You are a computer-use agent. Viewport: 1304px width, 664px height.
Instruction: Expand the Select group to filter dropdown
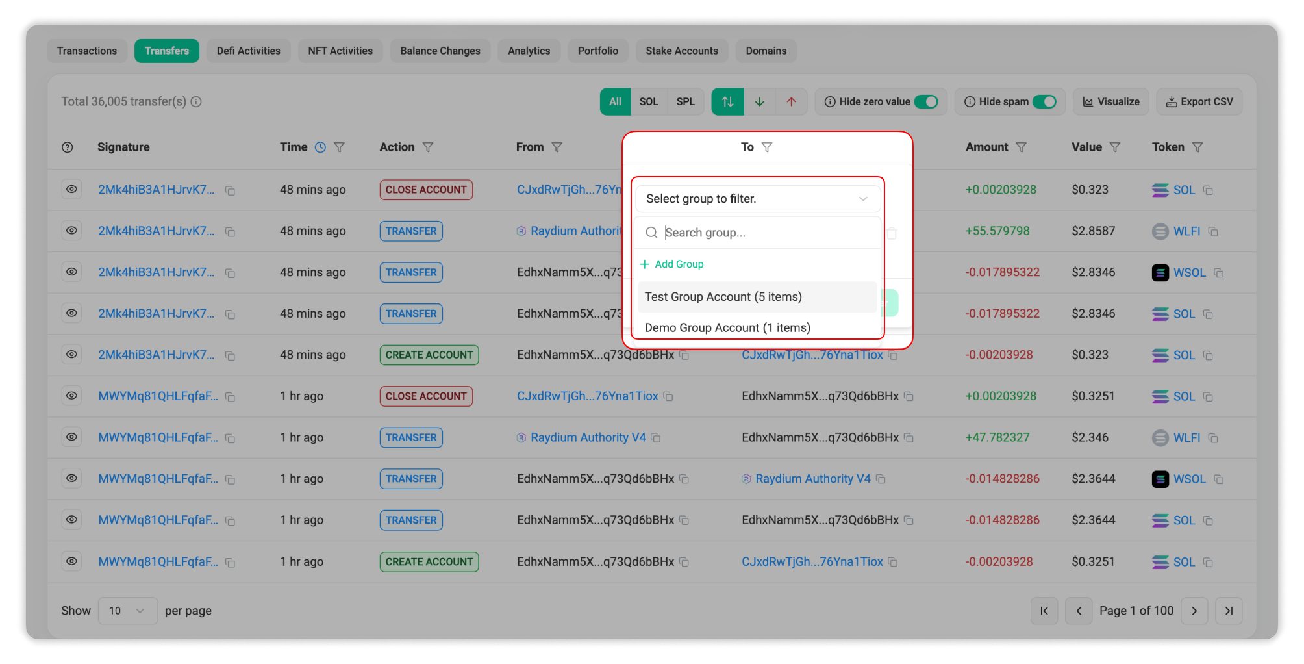tap(757, 199)
